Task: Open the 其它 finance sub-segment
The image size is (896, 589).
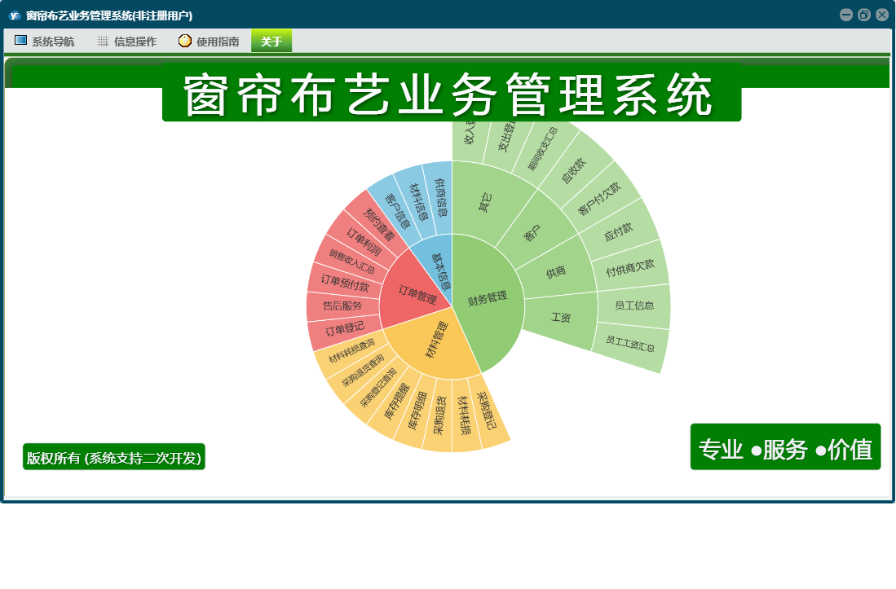Action: pos(484,203)
